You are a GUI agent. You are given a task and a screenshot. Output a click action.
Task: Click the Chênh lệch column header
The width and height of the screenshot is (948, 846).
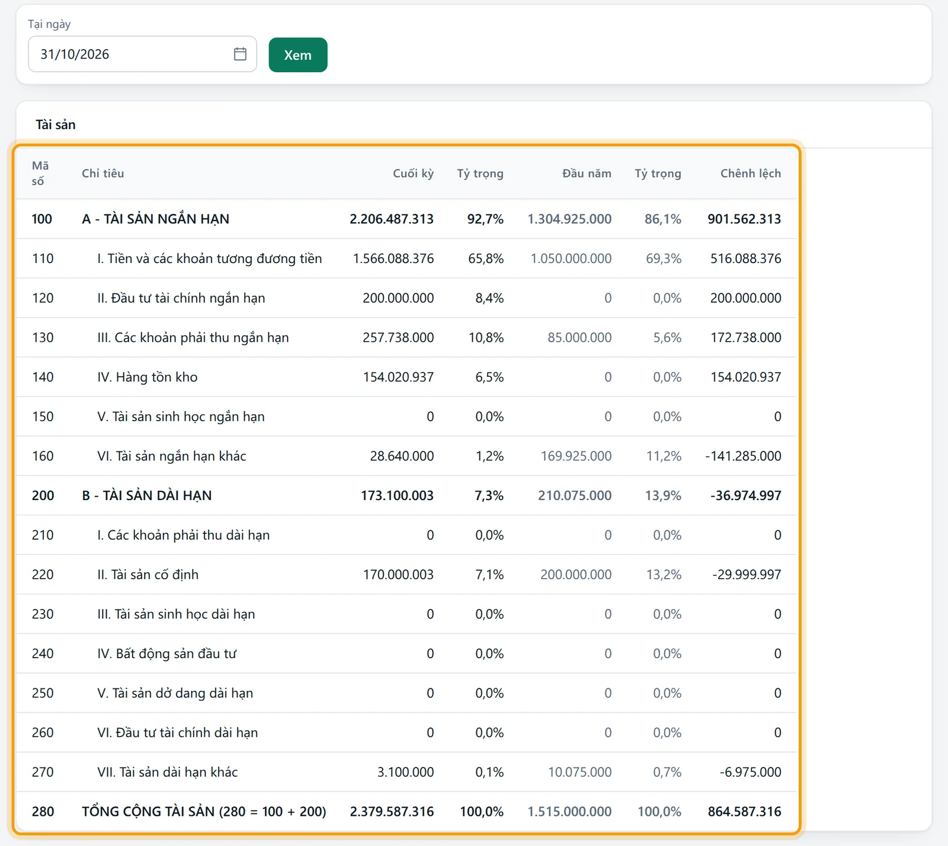tap(751, 173)
